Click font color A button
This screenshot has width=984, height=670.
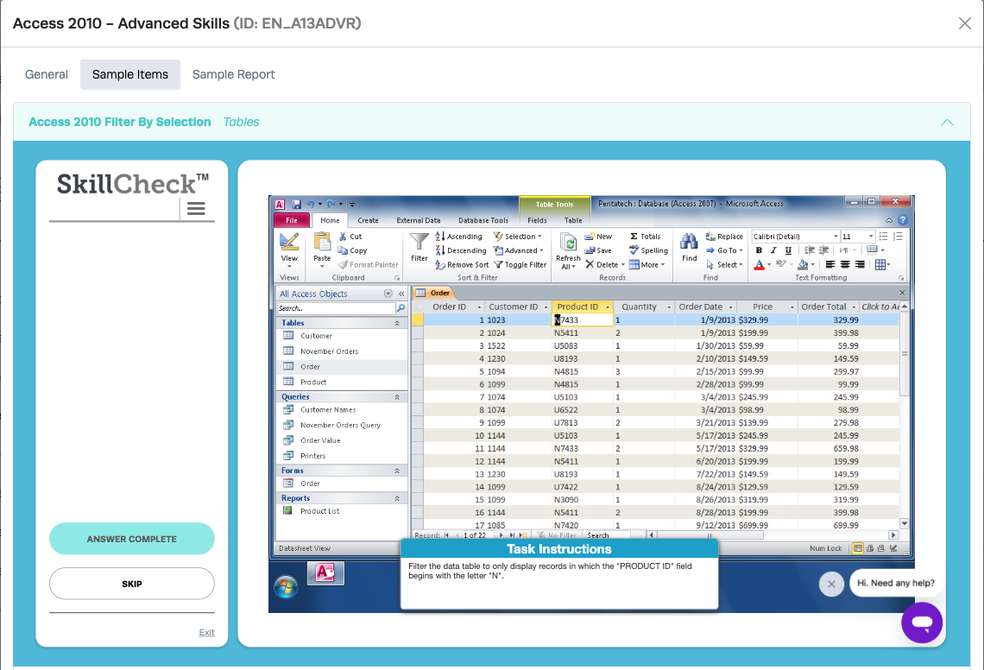click(760, 265)
